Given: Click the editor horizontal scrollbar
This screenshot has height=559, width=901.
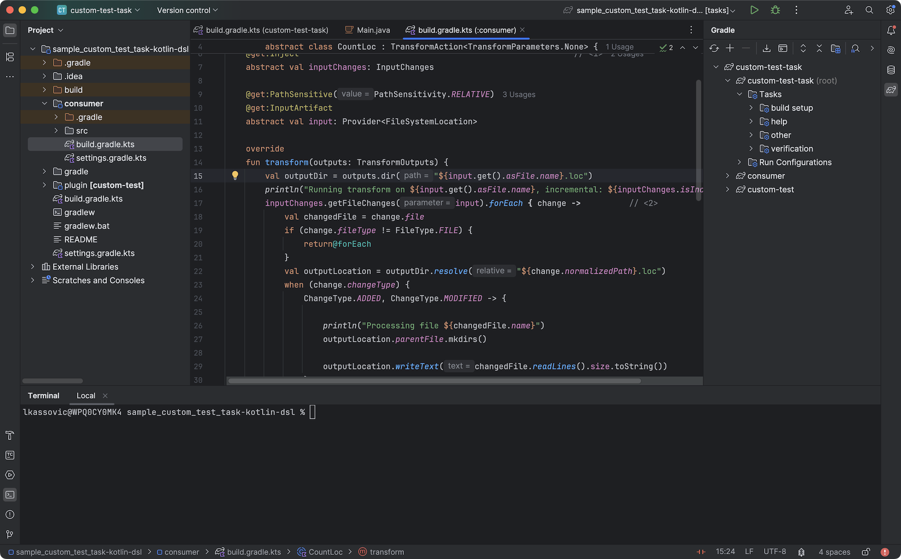Looking at the screenshot, I should [434, 381].
